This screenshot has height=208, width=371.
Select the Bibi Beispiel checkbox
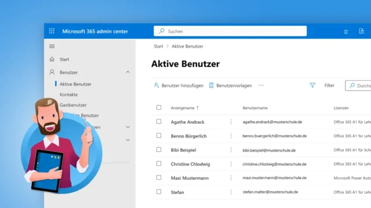tap(159, 150)
